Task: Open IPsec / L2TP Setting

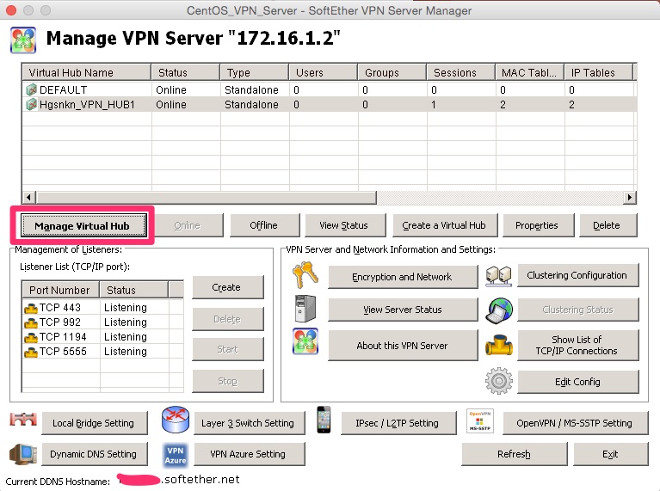Action: (398, 423)
